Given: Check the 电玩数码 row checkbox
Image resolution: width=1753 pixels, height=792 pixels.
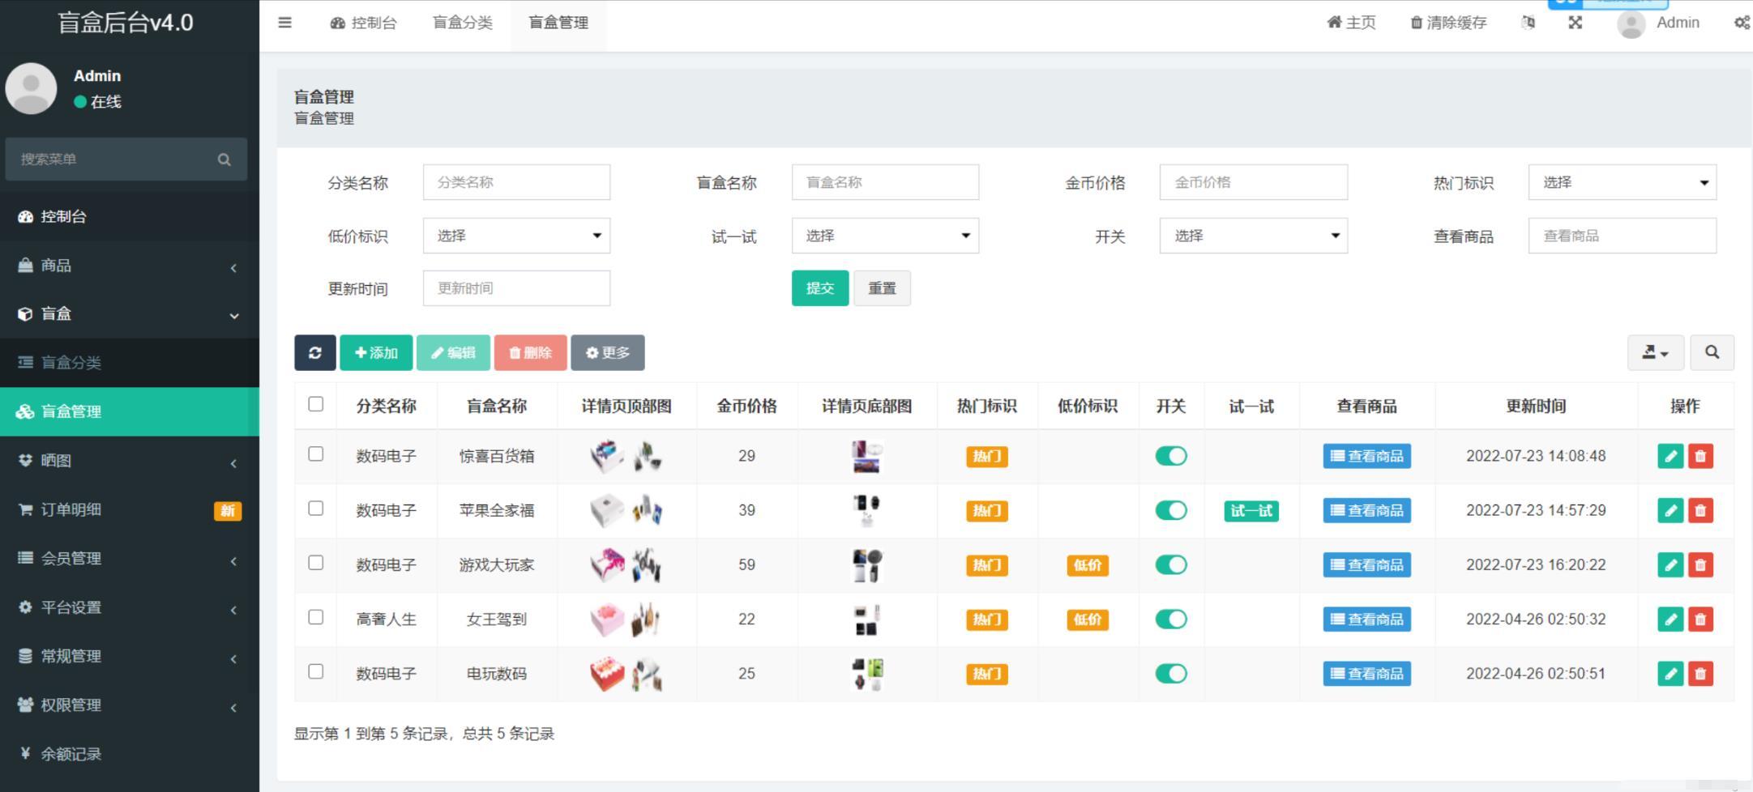Looking at the screenshot, I should (316, 671).
